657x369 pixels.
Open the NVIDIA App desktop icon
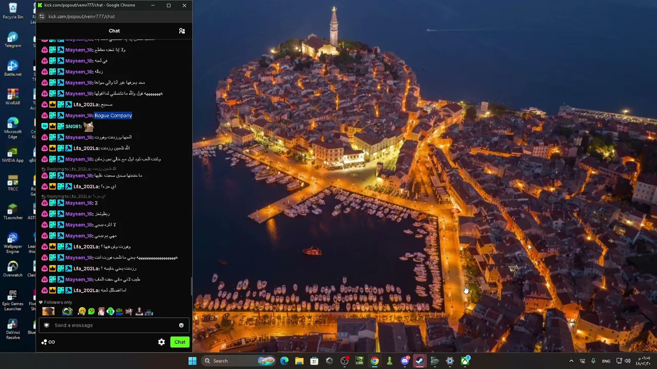[x=13, y=154]
